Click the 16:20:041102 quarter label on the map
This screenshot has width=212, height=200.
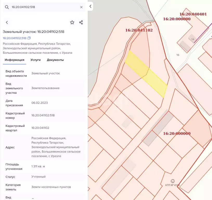coord(139,30)
